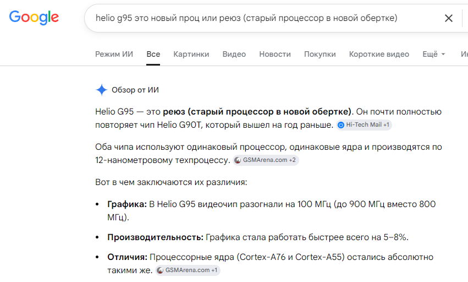Click the bold Производительность: label
Screen dimensions: 468x282
(156, 237)
